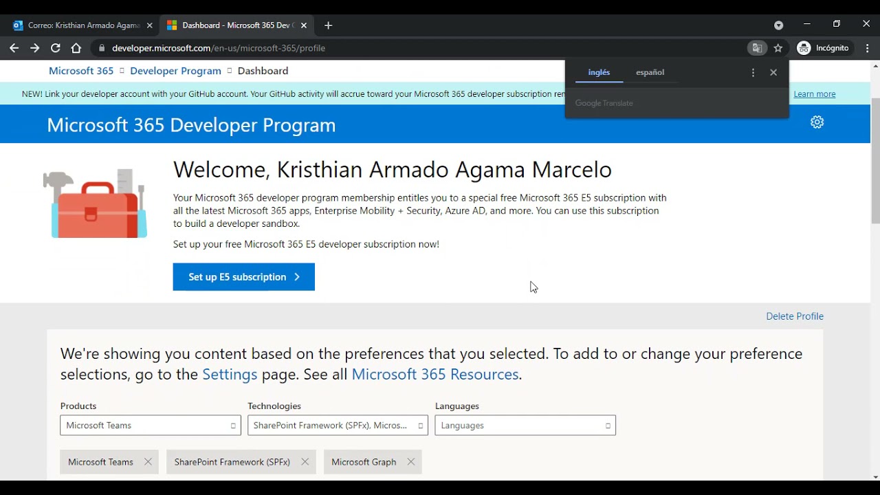
Task: Open the tab search dropdown arrow
Action: (778, 25)
